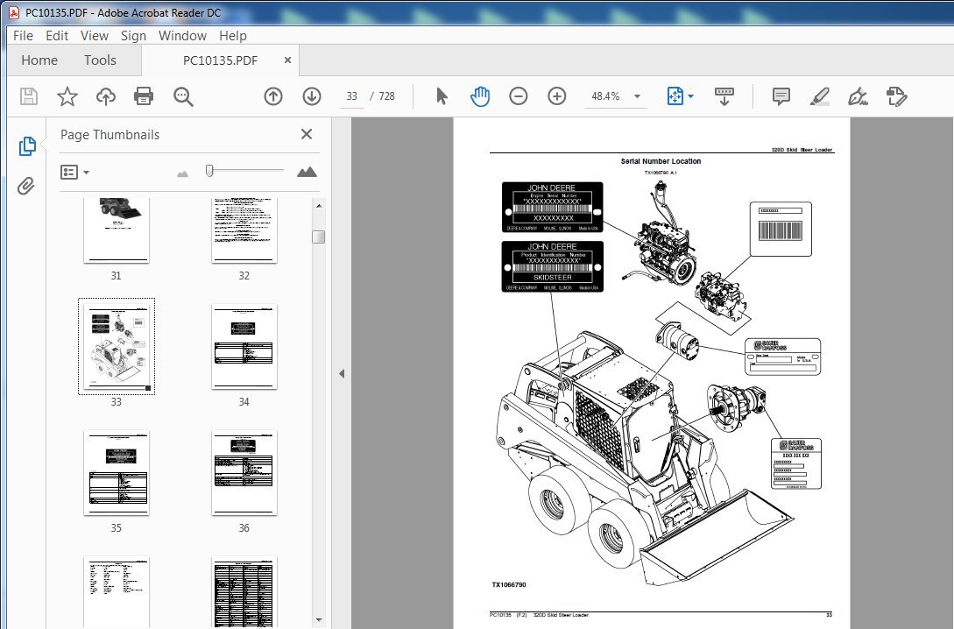Select page 31 thumbnail
The image size is (954, 629).
pos(117,230)
